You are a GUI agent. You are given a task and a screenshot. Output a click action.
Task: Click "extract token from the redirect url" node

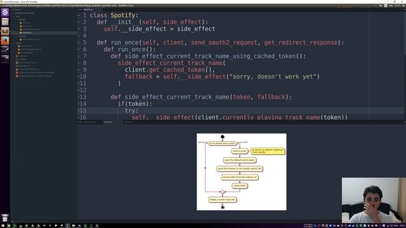(240, 177)
